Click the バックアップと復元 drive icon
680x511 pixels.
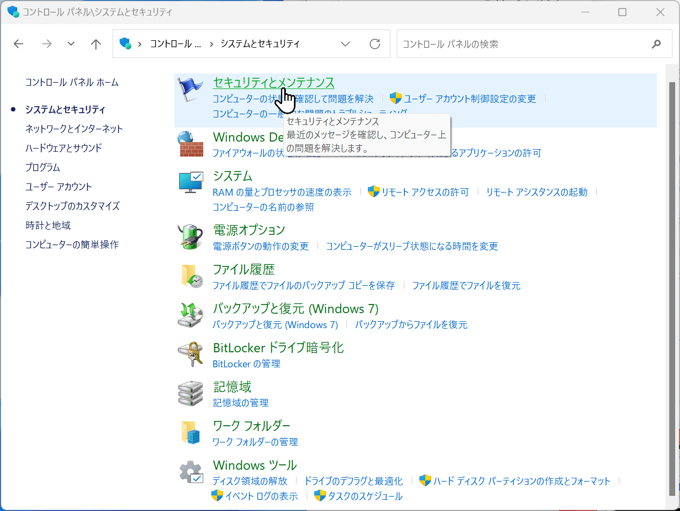pyautogui.click(x=190, y=315)
